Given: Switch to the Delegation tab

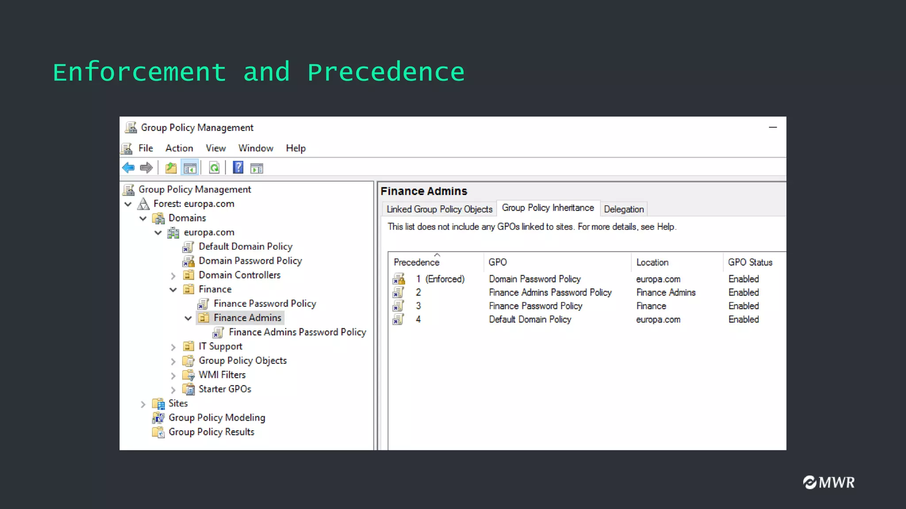Looking at the screenshot, I should click(624, 209).
